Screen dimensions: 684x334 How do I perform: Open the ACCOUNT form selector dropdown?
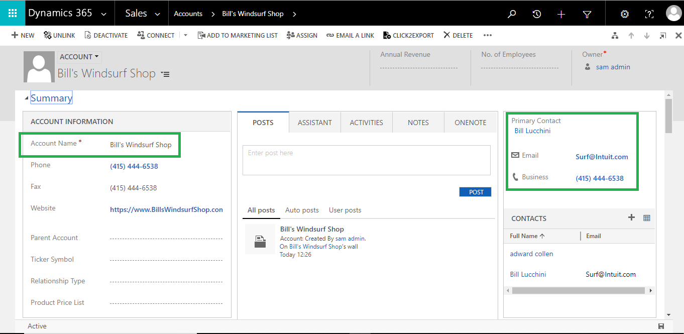pyautogui.click(x=79, y=57)
